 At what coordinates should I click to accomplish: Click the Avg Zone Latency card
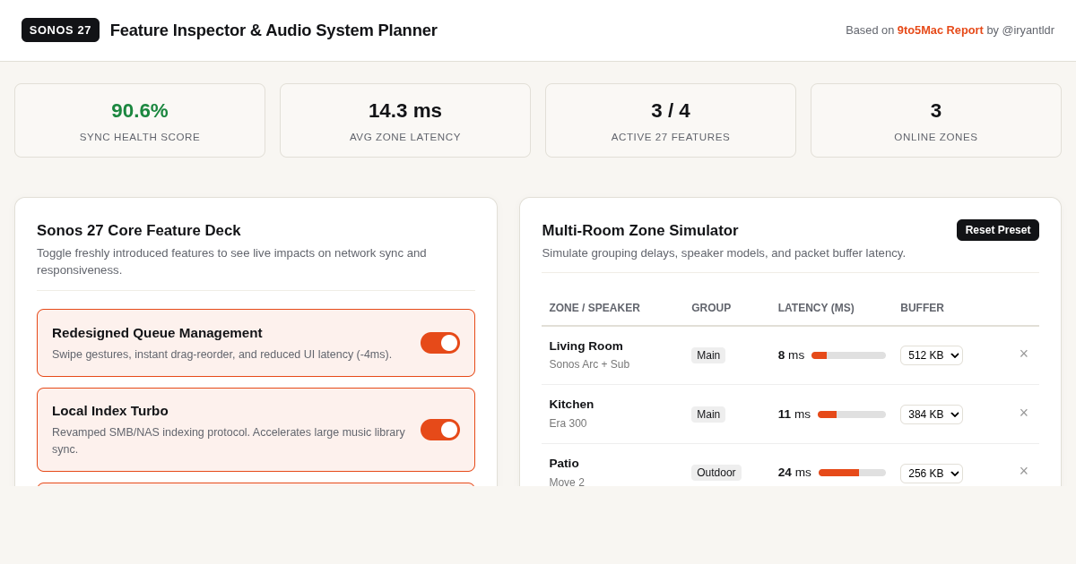click(x=405, y=121)
